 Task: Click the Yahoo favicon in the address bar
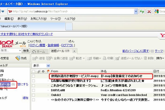pyautogui.click(x=10, y=12)
